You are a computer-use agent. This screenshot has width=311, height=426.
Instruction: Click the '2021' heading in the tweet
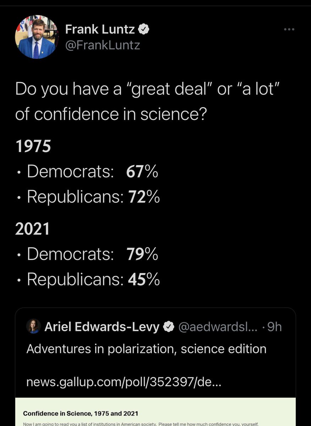tap(33, 229)
